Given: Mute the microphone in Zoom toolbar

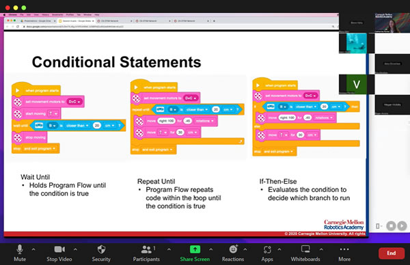Looking at the screenshot, I should pyautogui.click(x=20, y=253).
